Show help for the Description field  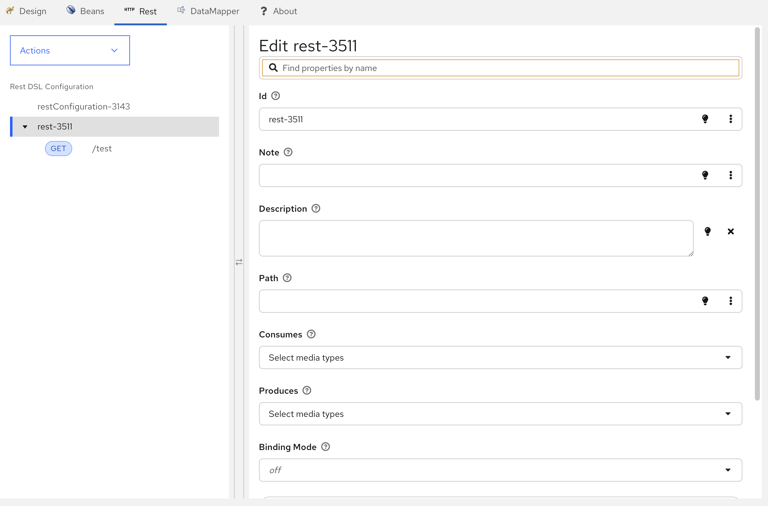point(316,208)
